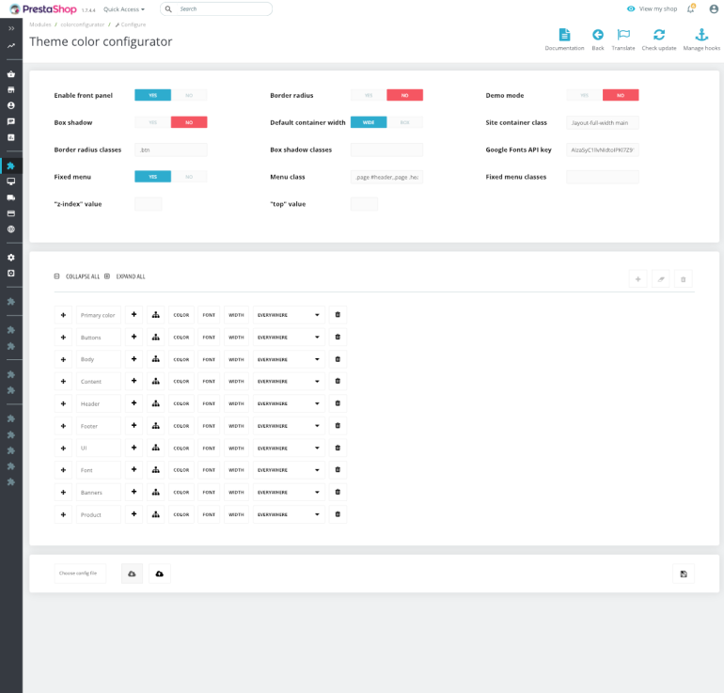Screen dimensions: 724x693
Task: Open Catalog store icon in sidebar
Action: [11, 89]
